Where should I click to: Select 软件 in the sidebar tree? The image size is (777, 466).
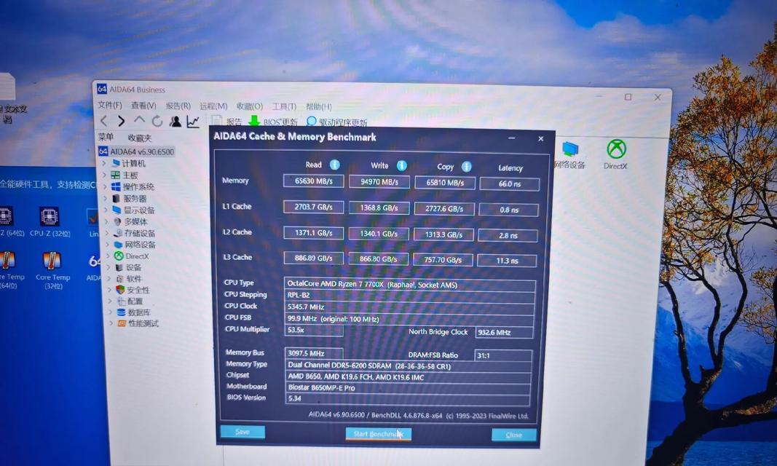click(x=129, y=279)
